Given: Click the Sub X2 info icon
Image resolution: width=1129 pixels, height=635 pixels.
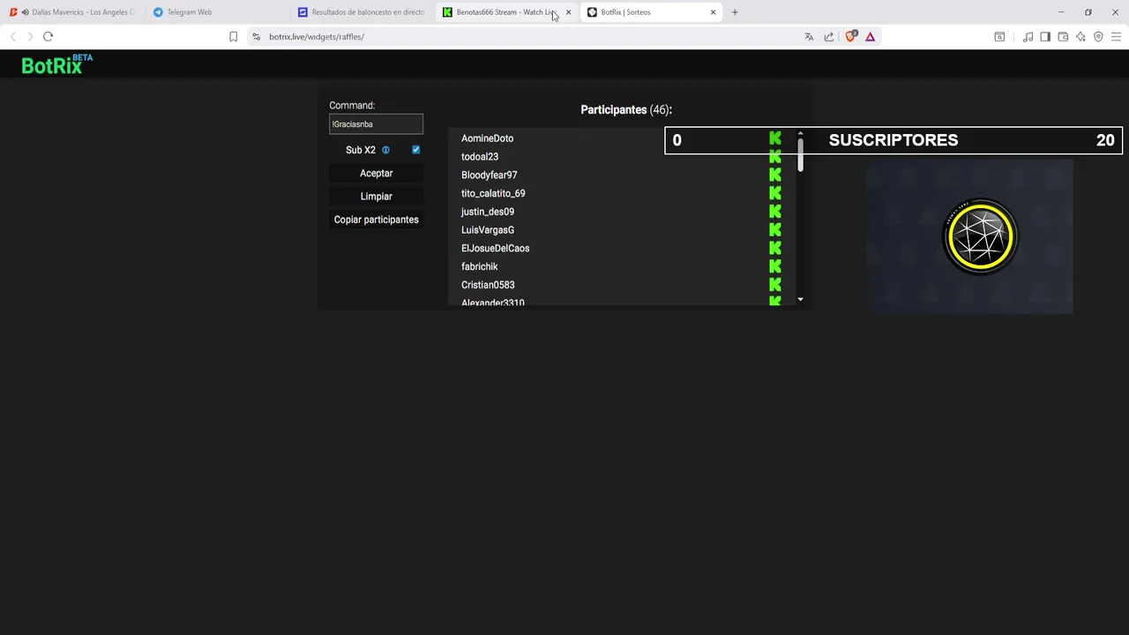Looking at the screenshot, I should [385, 150].
